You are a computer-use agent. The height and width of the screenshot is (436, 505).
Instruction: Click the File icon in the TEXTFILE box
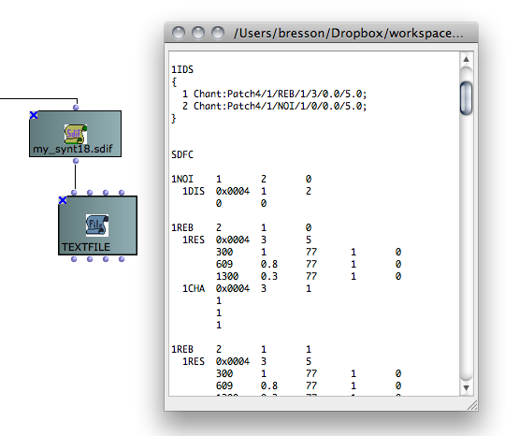[x=97, y=225]
